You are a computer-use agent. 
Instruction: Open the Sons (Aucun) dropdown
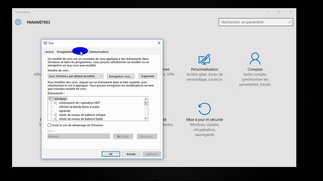click(x=79, y=136)
